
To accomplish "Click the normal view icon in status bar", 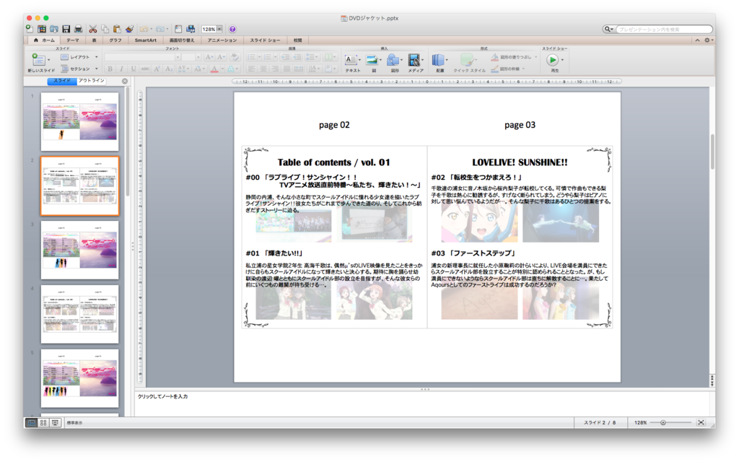I will (x=31, y=423).
